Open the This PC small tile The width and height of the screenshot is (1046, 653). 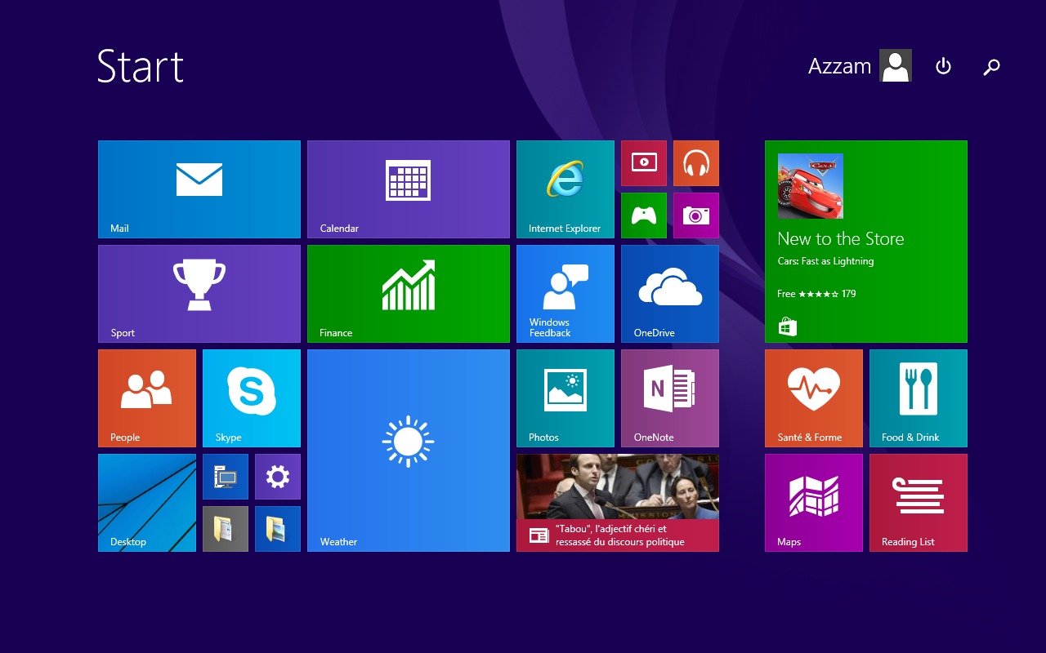pyautogui.click(x=226, y=477)
